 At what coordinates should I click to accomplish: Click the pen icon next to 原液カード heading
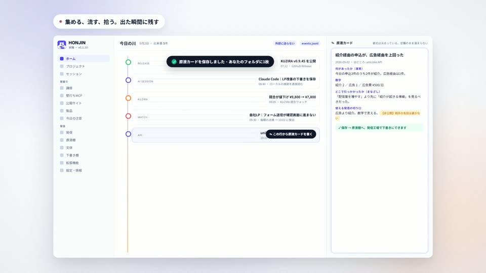(x=333, y=43)
